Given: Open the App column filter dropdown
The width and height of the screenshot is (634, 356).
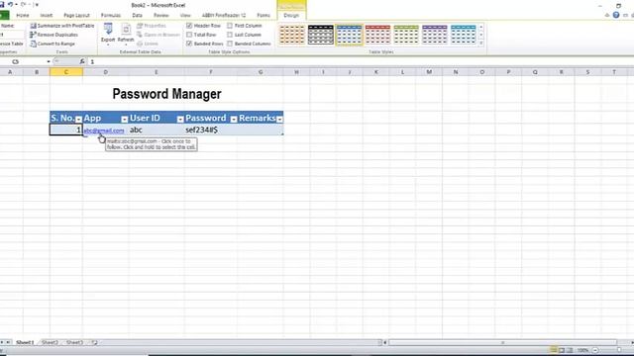Looking at the screenshot, I should pos(125,119).
